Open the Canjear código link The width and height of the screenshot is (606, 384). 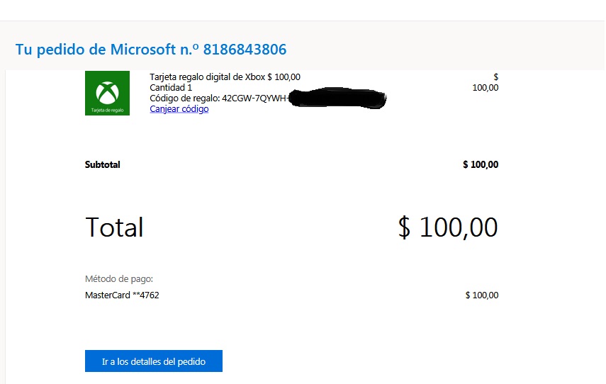pos(179,109)
